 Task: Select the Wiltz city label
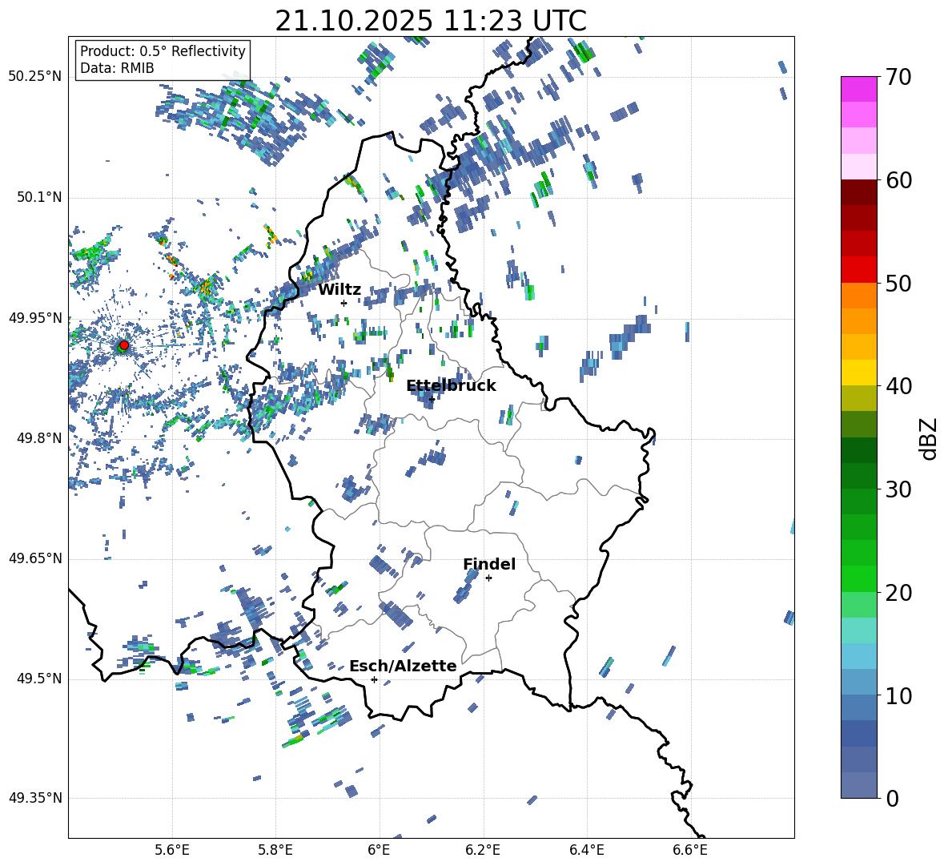coord(339,289)
